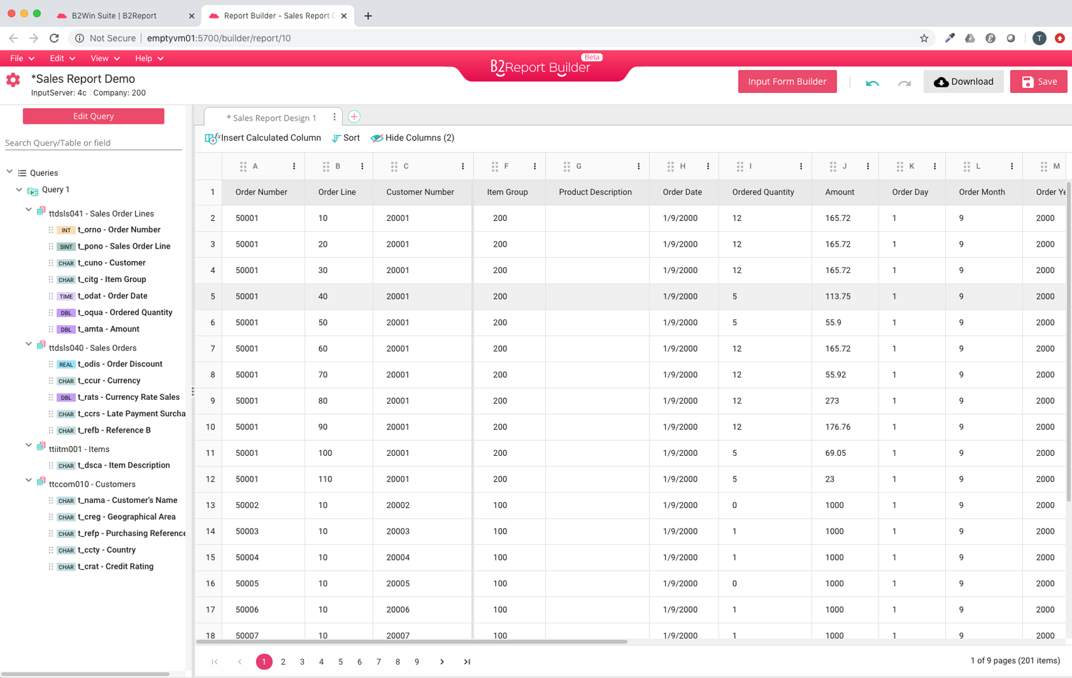Click the Ordered Quantity header cell
This screenshot has width=1072, height=678.
[x=765, y=192]
